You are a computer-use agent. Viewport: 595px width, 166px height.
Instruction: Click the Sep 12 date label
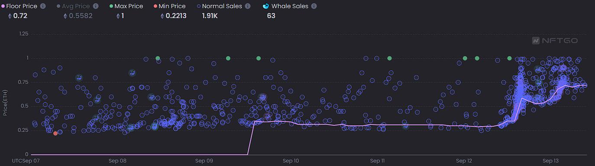pyautogui.click(x=464, y=161)
